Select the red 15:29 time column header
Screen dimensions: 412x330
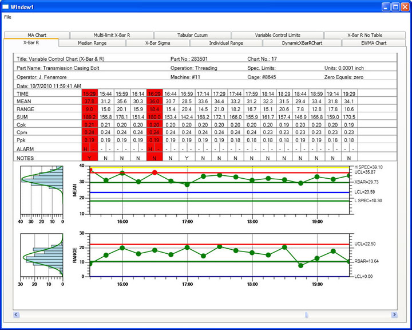coord(90,94)
